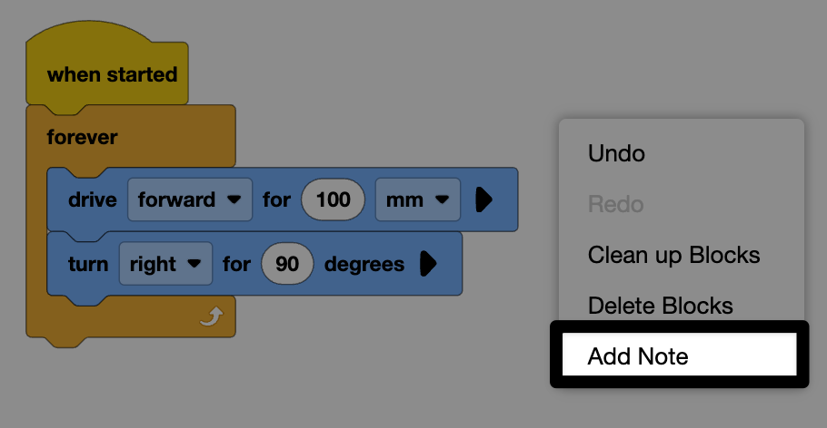Choose Redo in the context menu
This screenshot has width=827, height=428.
(x=615, y=204)
